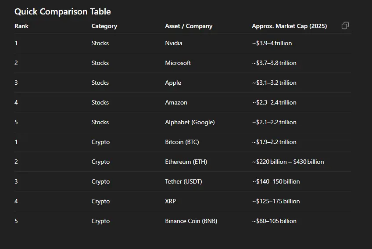Select the ~$220 billion – $430 billion value
The image size is (372, 249).
(x=288, y=162)
